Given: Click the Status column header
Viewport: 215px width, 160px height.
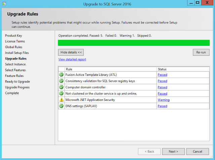Looking at the screenshot, I should [183, 69].
